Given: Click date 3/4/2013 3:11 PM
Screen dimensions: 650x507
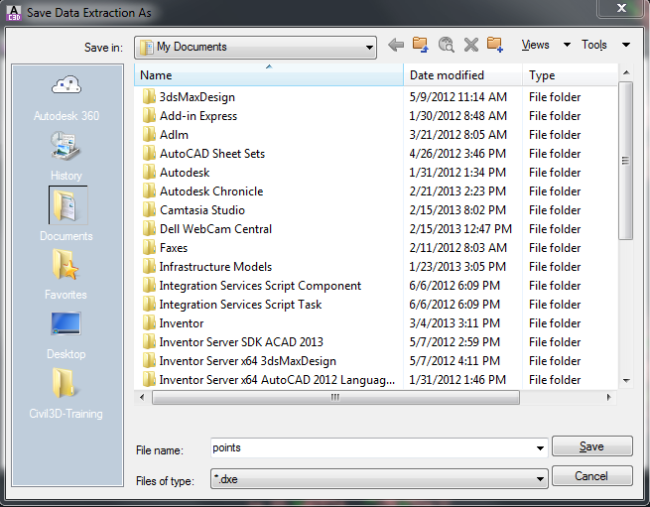Looking at the screenshot, I should pos(455,323).
